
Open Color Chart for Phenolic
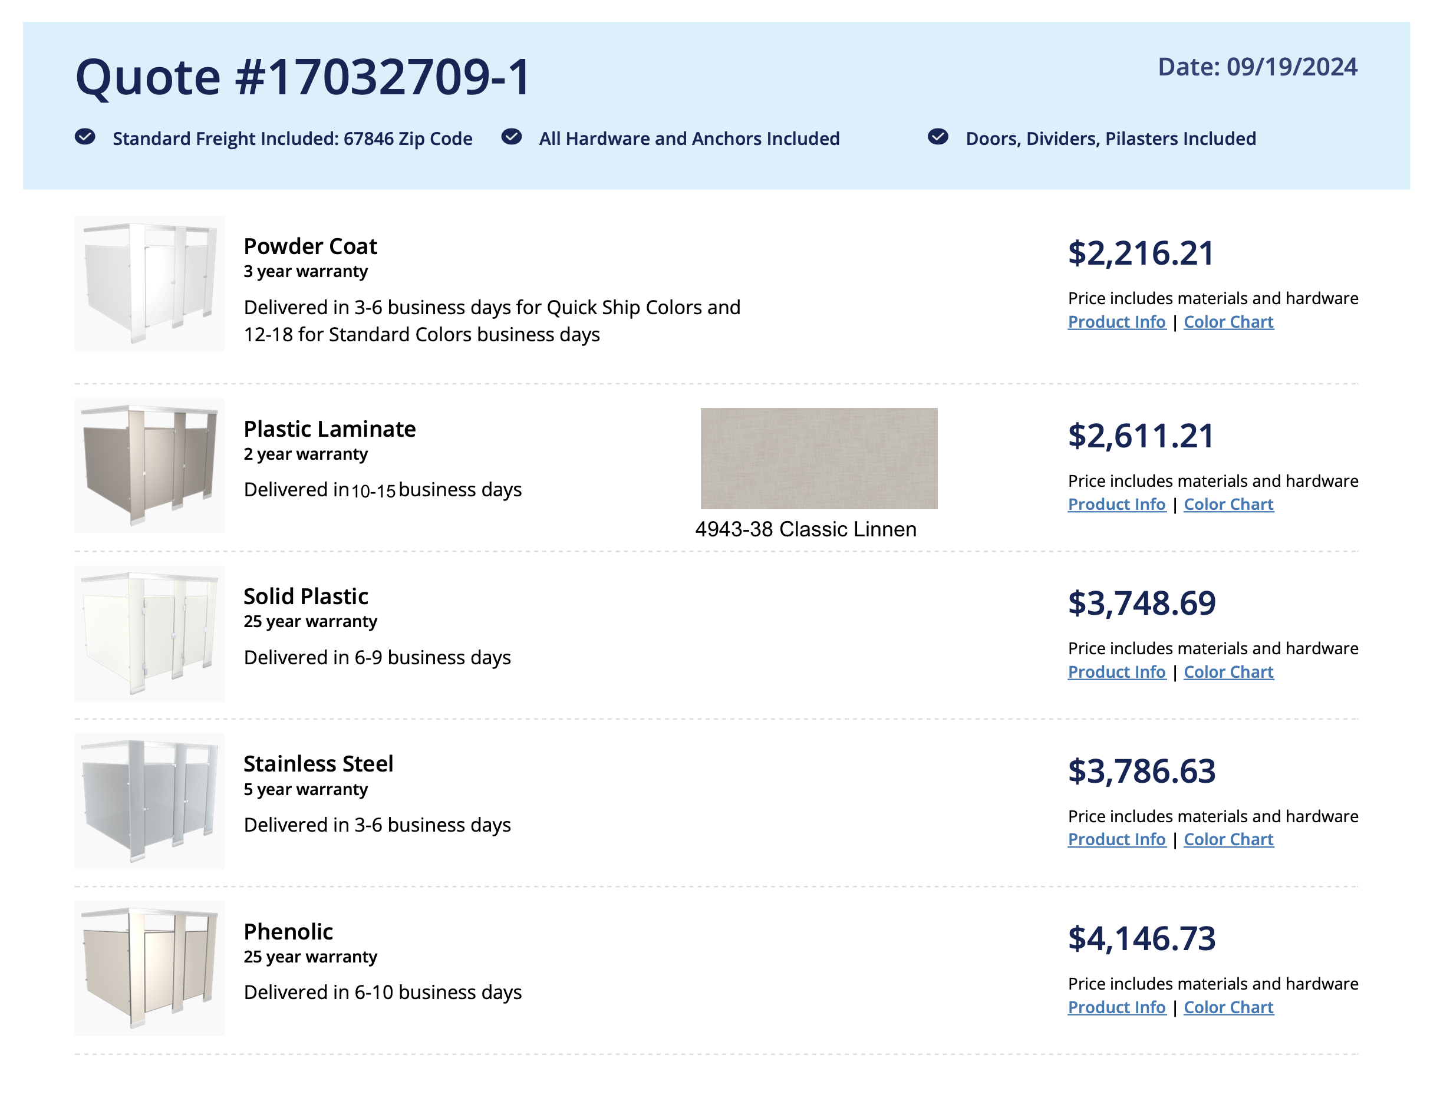click(1228, 1007)
